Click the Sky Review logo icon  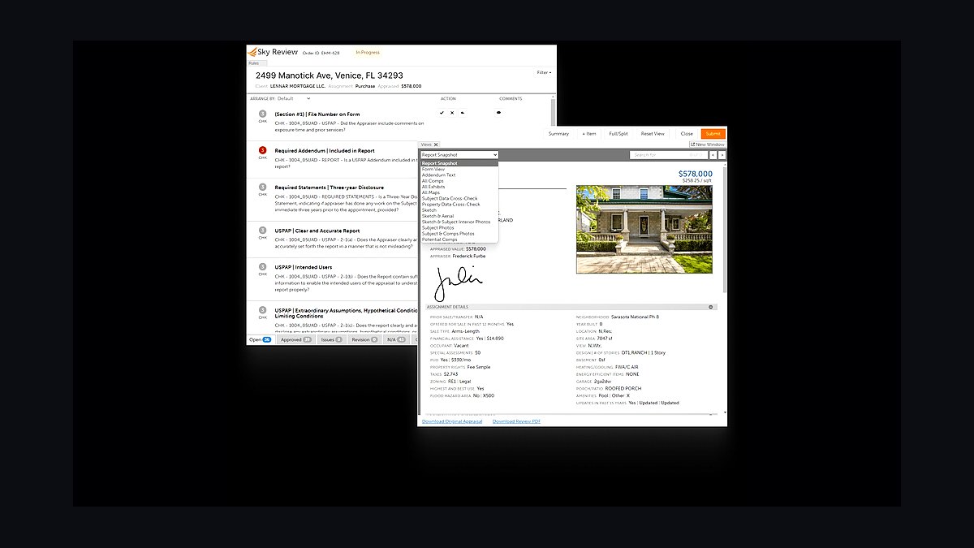click(252, 52)
